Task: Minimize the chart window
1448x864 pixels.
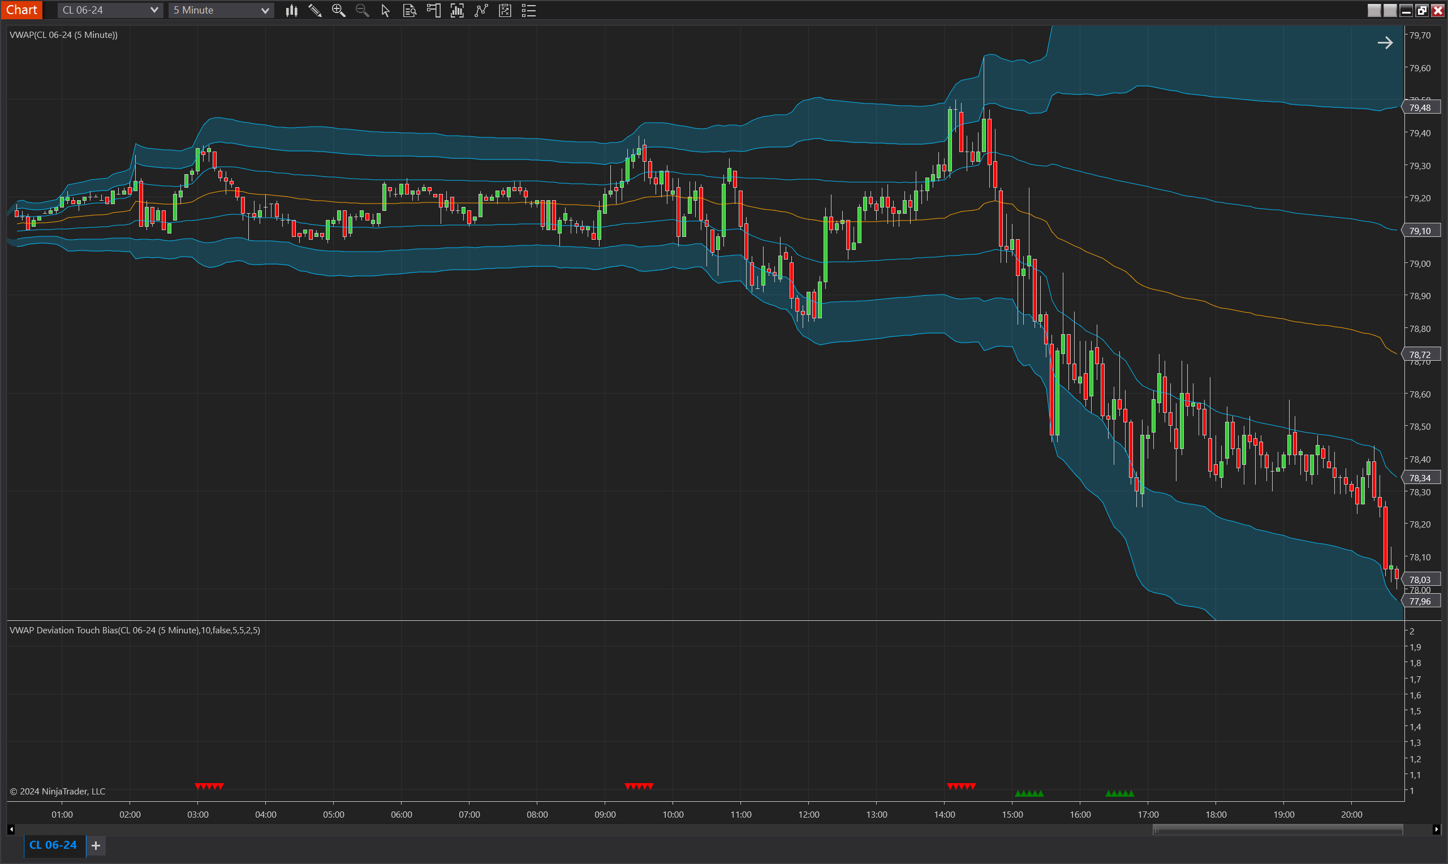Action: 1406,11
